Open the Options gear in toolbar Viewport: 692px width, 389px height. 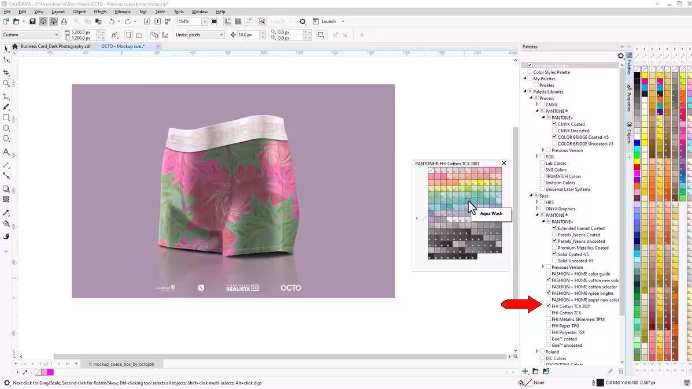tap(302, 21)
